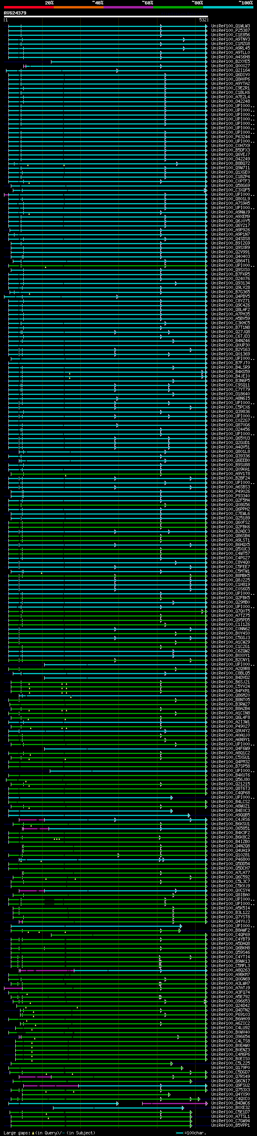Click hit label UniRef100_Q6VEJ7
This screenshot has width=257, height=1136.
(x=230, y=154)
